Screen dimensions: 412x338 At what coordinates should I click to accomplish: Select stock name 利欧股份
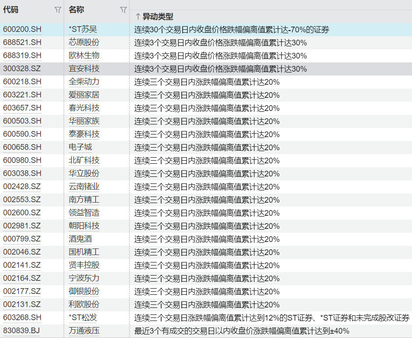tap(84, 304)
